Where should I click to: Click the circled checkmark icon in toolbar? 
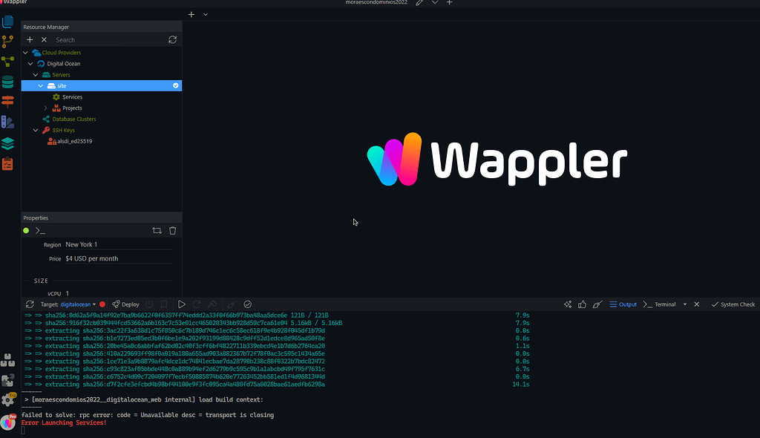[x=248, y=304]
